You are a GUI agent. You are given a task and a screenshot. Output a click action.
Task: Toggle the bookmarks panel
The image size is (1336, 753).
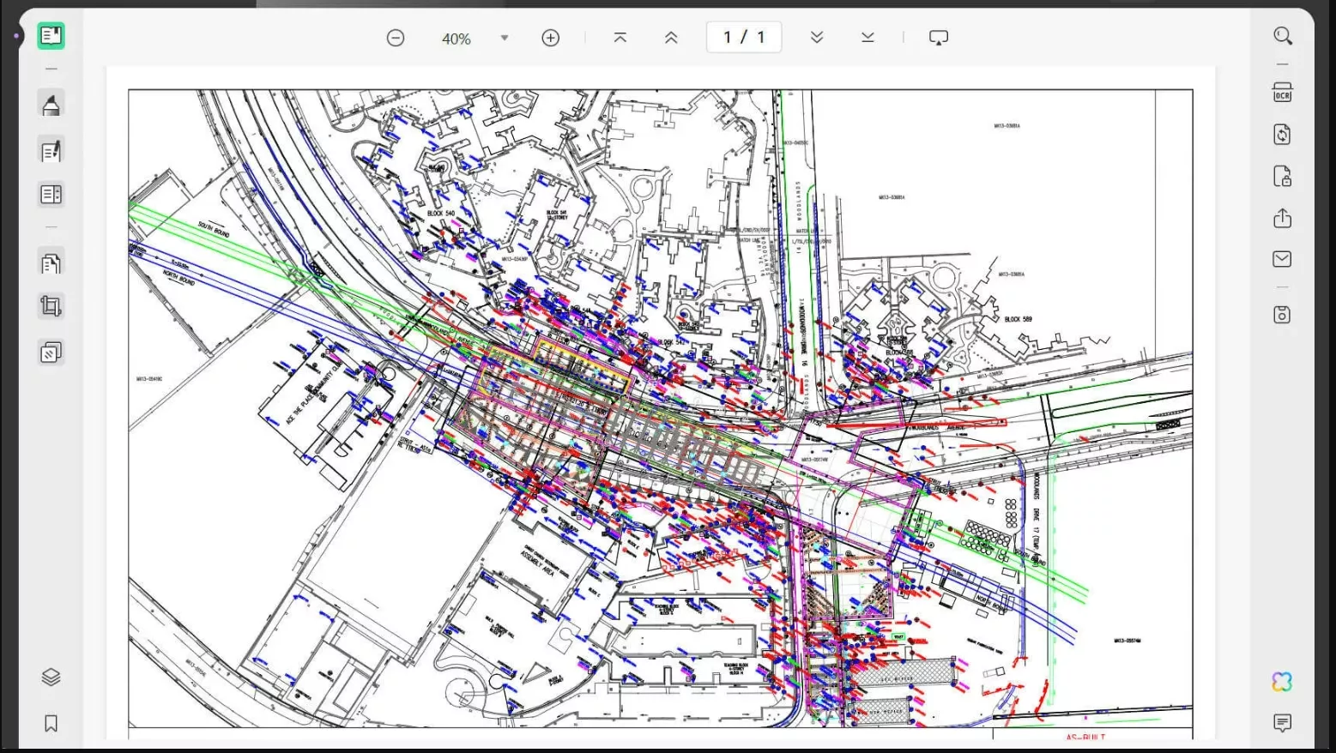[x=51, y=723]
